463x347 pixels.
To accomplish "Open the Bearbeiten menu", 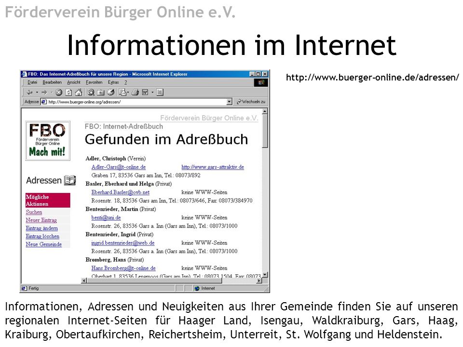I will coord(52,82).
